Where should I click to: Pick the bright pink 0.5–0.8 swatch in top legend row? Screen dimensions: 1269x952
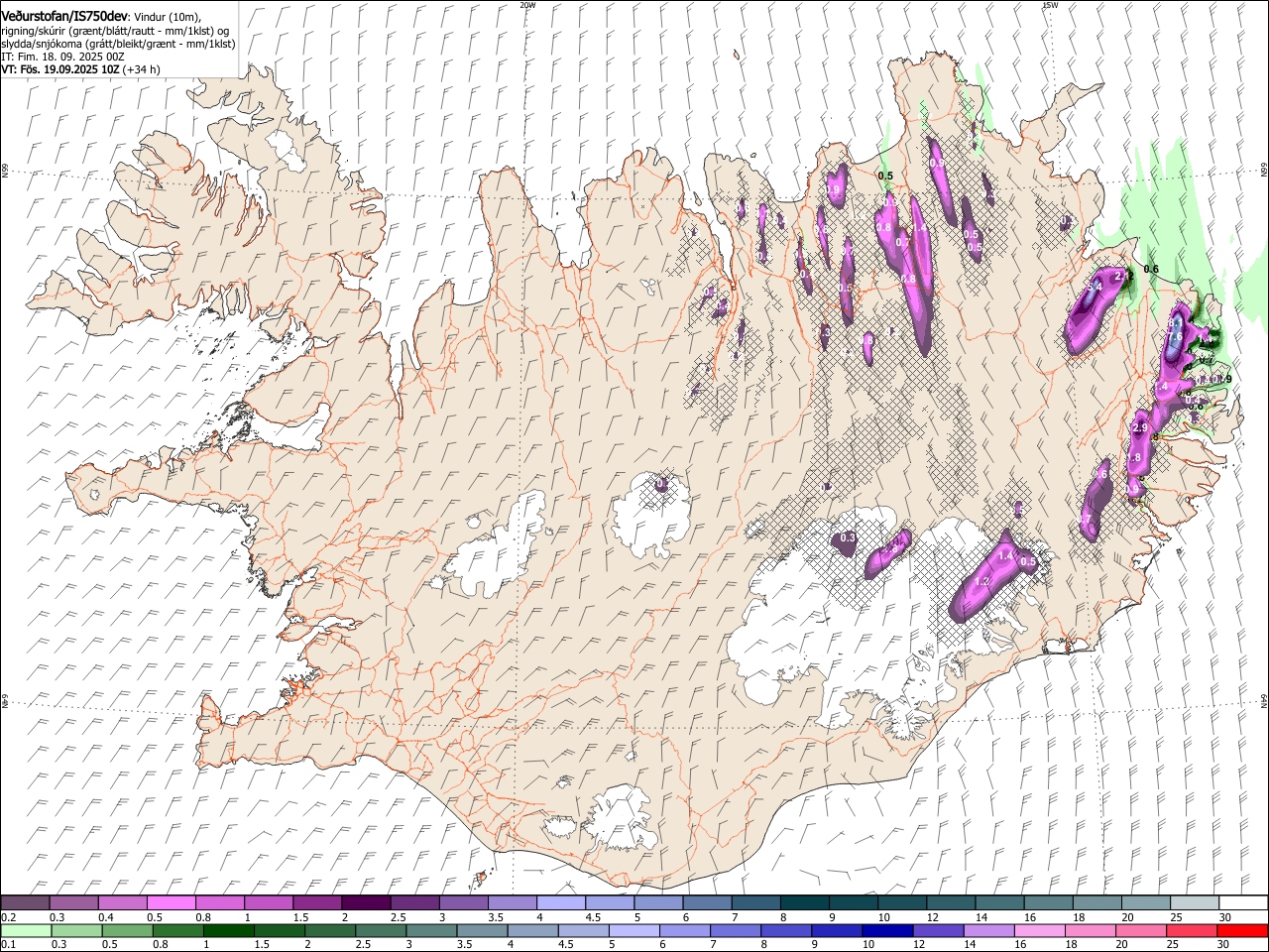coord(172,902)
